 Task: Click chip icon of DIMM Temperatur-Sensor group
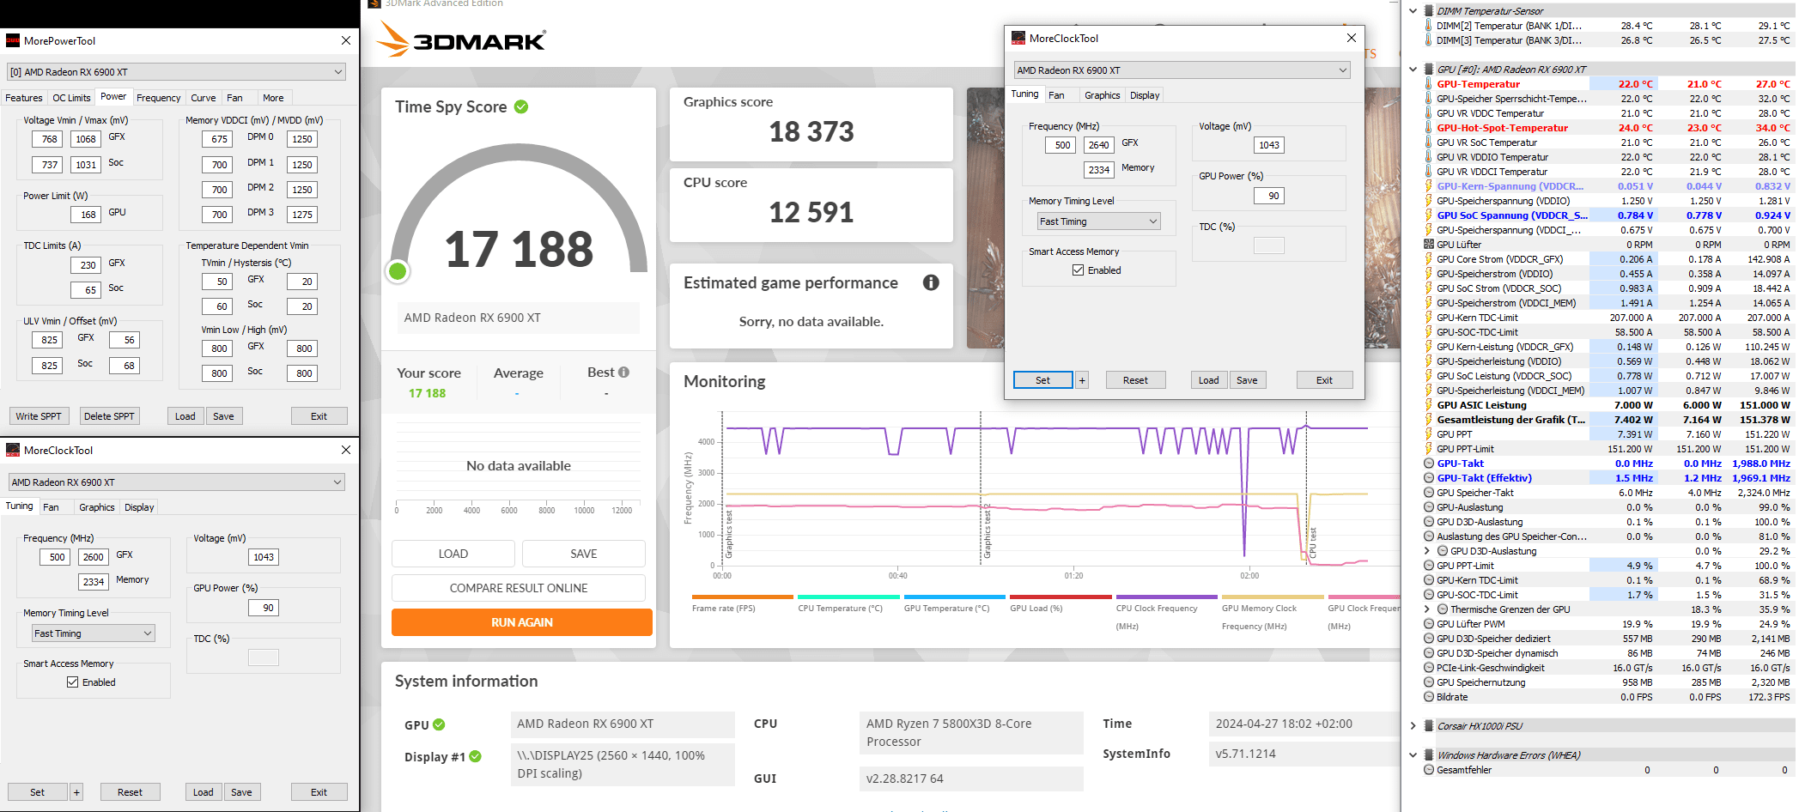(x=1429, y=11)
